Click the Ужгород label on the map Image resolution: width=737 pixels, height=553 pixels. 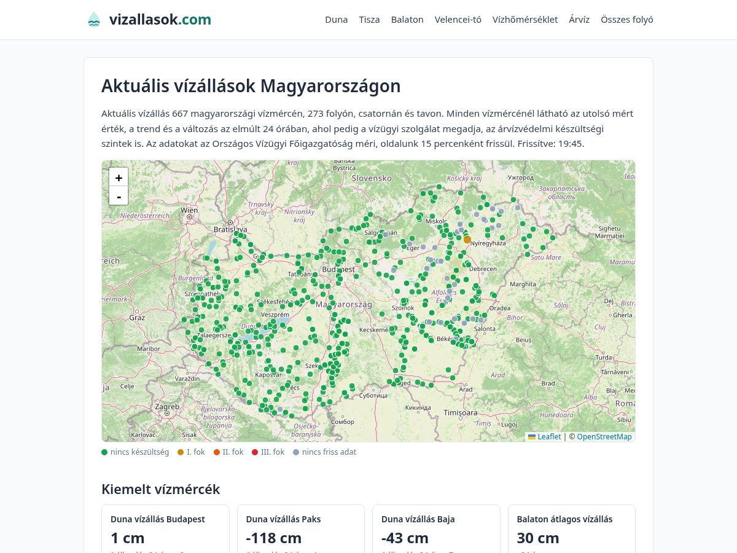521,178
